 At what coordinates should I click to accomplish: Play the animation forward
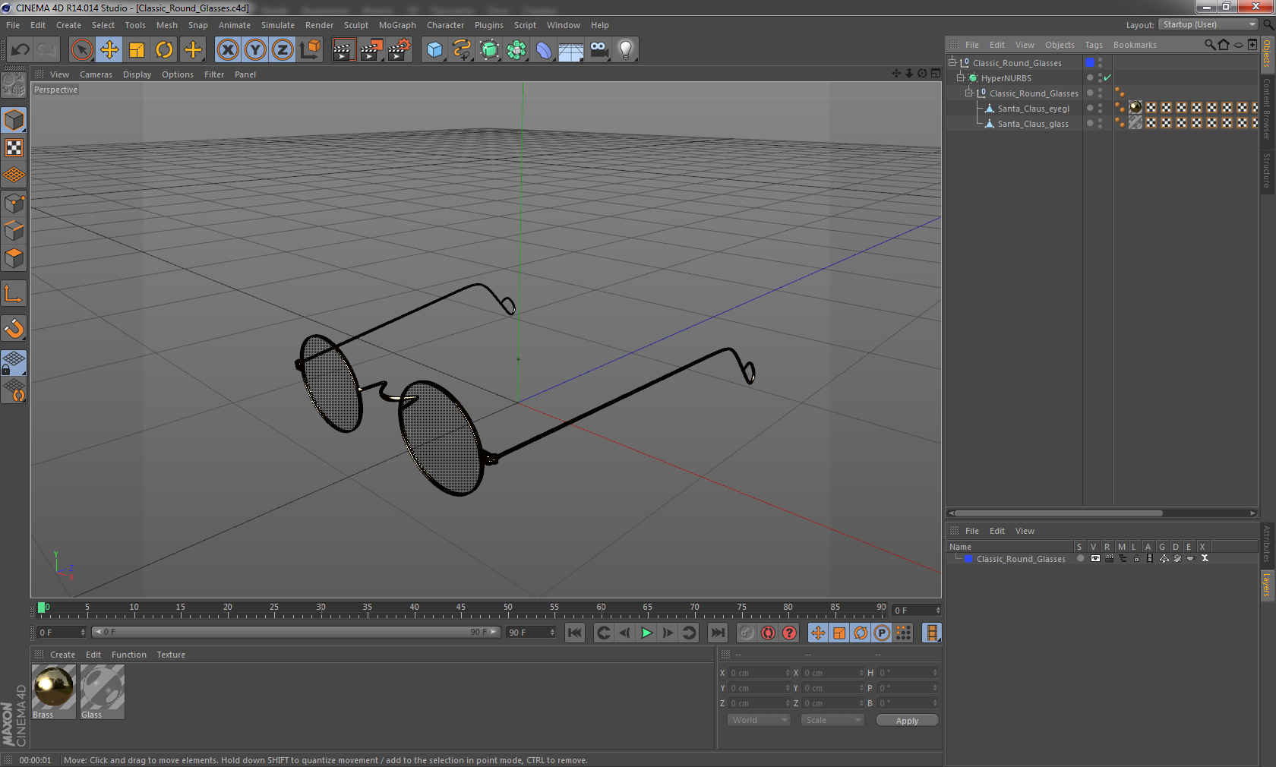[x=646, y=633]
